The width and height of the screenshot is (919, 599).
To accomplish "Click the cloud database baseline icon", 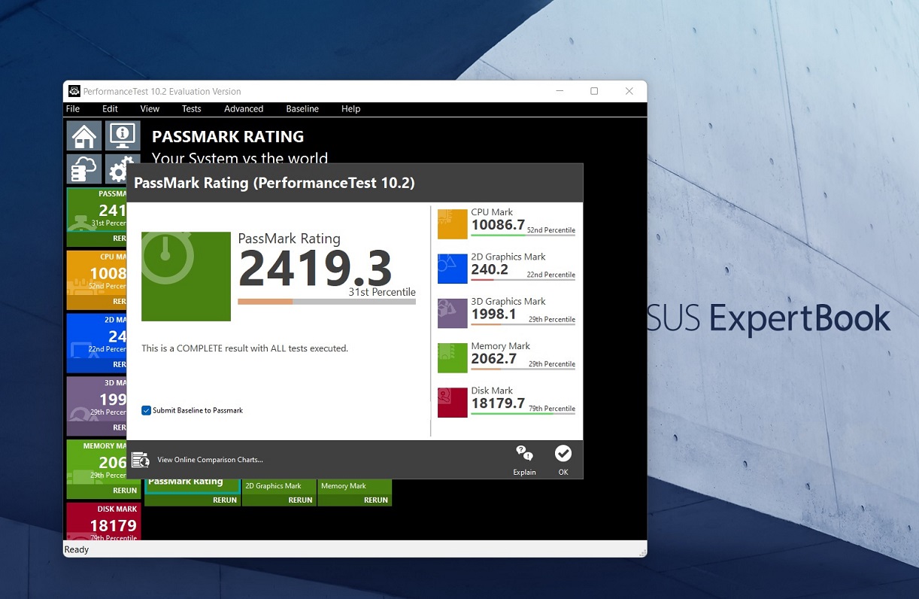I will coord(84,169).
